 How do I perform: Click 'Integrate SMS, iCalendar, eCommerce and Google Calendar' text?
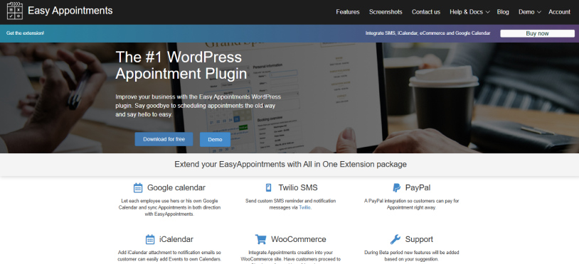[428, 33]
